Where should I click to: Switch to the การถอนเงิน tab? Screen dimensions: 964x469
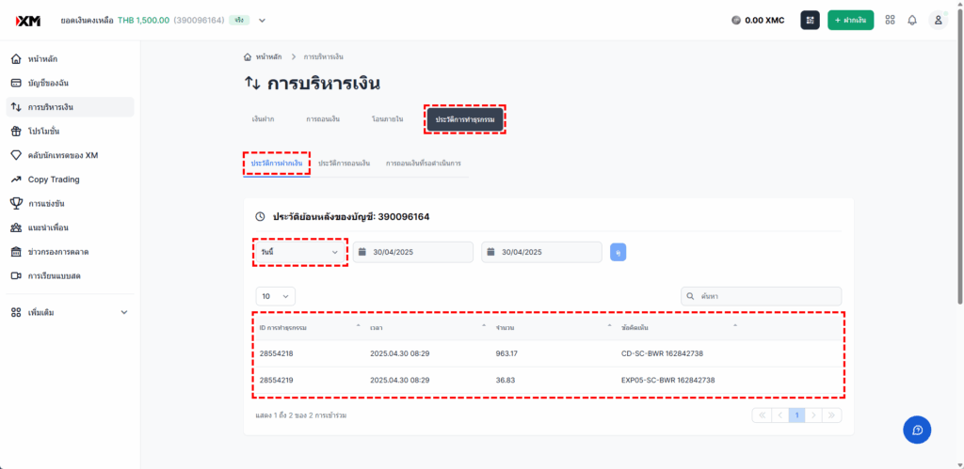coord(324,119)
